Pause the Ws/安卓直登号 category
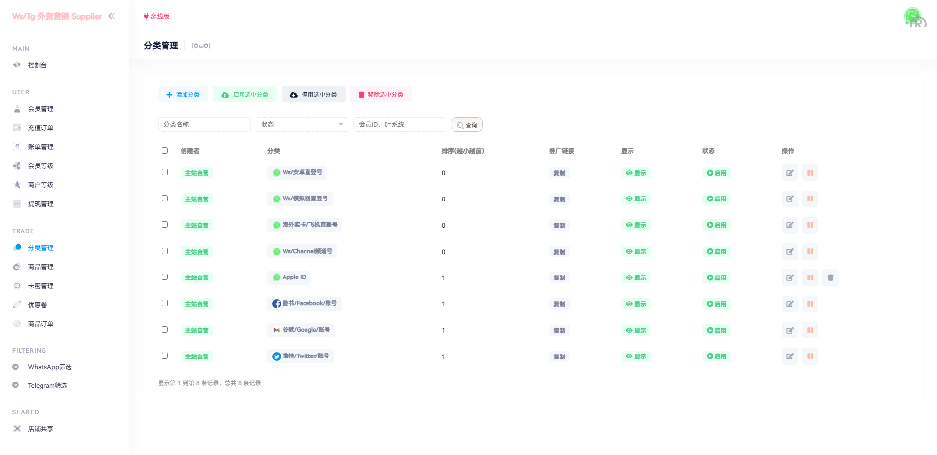937x455 pixels. (x=810, y=173)
